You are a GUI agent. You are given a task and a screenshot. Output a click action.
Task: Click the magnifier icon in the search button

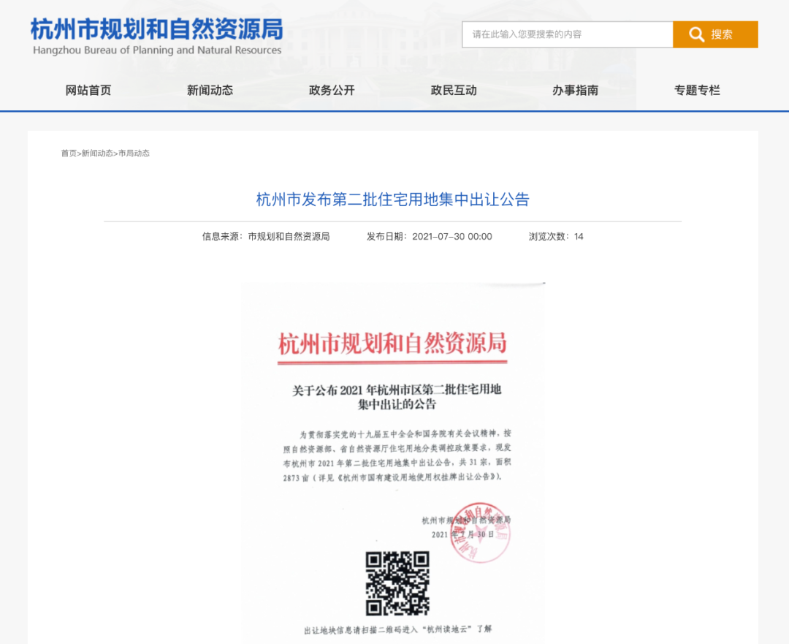point(697,34)
